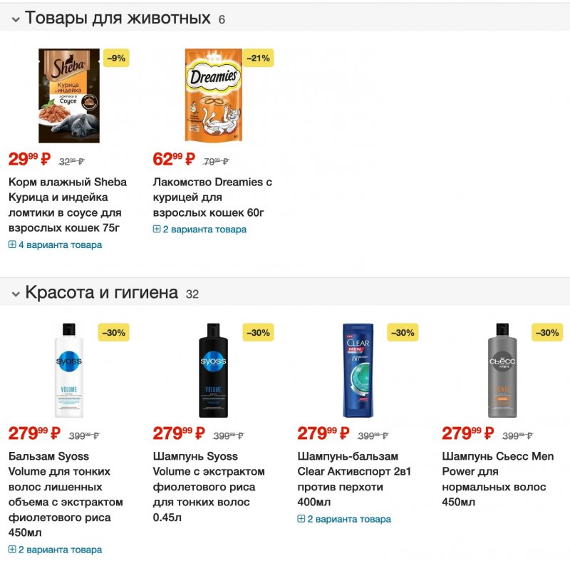Collapse the Товары для животных section
This screenshot has height=561, width=570.
pyautogui.click(x=15, y=19)
